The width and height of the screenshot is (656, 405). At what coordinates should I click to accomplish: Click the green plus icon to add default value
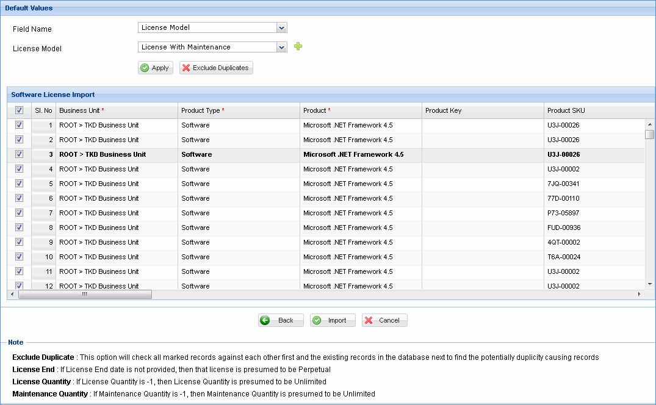(298, 46)
